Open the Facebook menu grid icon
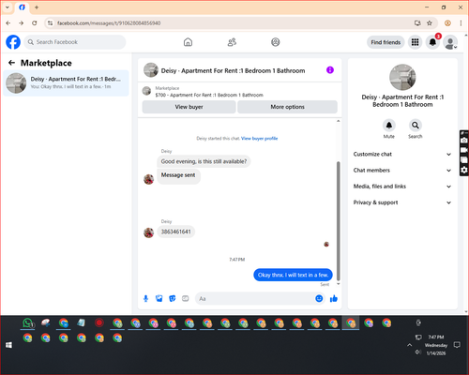This screenshot has width=469, height=375. 415,42
